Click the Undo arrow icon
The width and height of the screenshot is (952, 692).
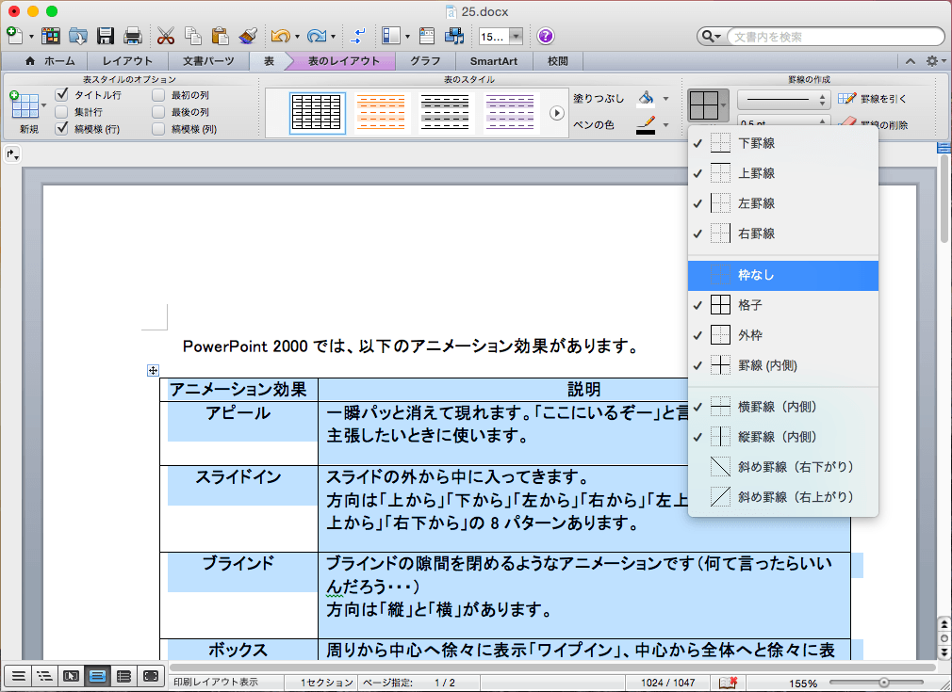point(279,36)
